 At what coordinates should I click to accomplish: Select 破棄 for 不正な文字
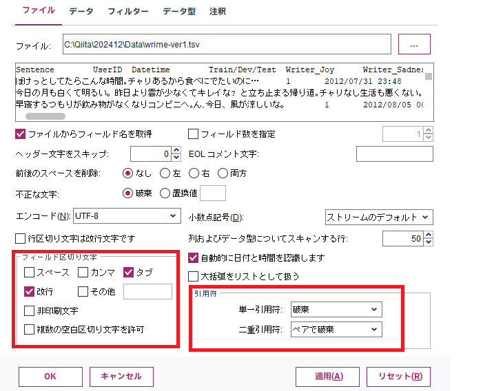point(128,193)
